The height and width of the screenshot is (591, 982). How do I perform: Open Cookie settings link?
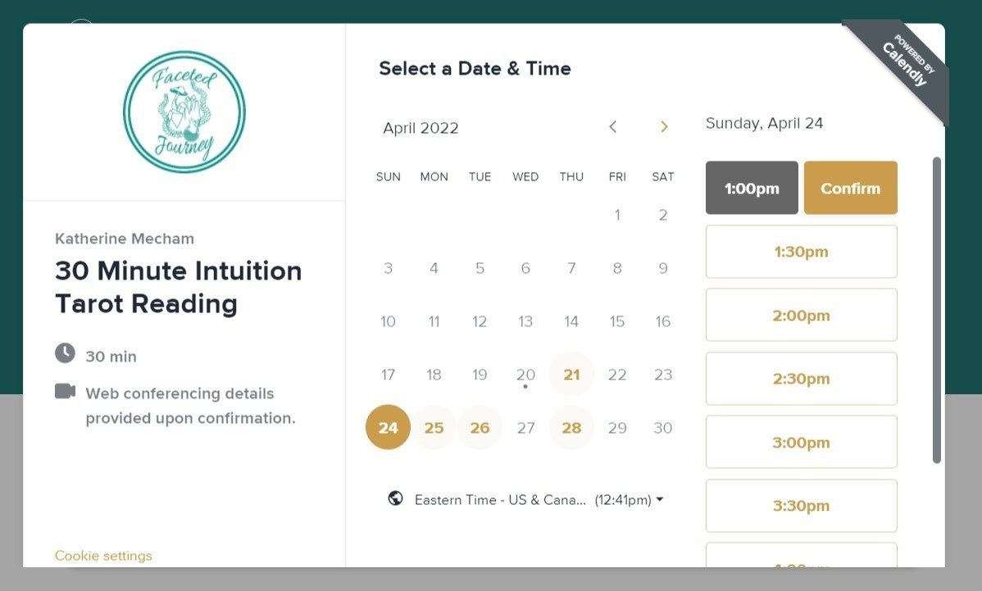(103, 556)
